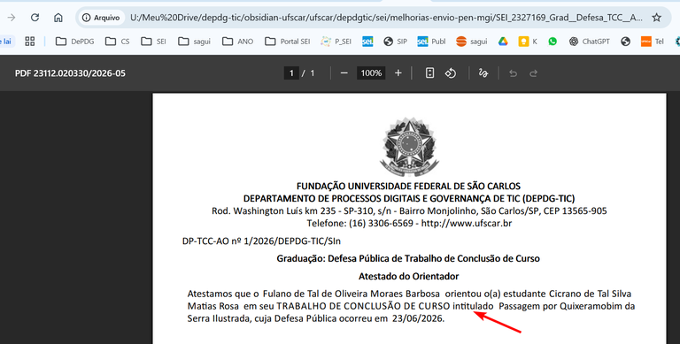The height and width of the screenshot is (344, 680).
Task: Click the Arquivo file info chip
Action: (x=101, y=18)
